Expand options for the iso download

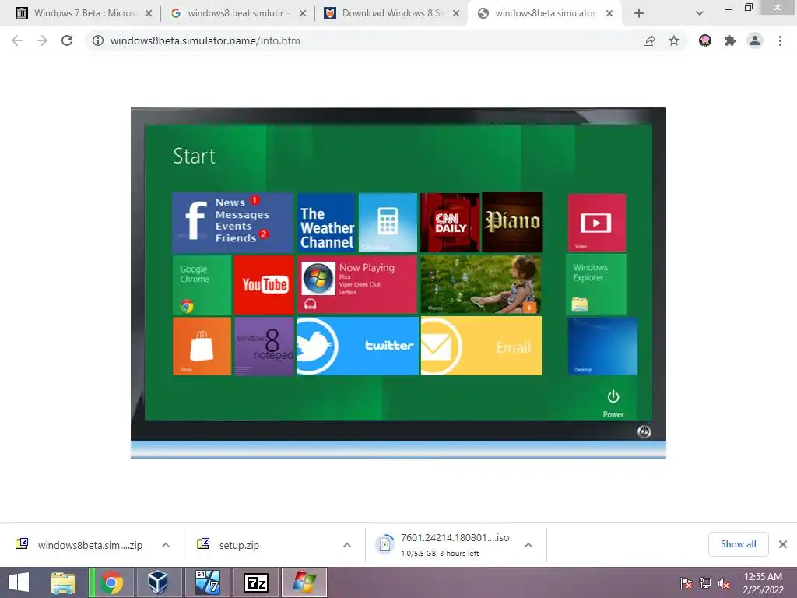pyautogui.click(x=528, y=545)
